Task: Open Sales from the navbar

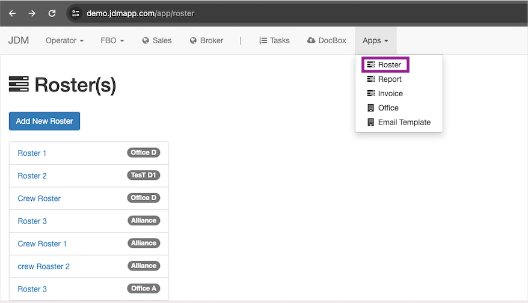Action: 157,41
